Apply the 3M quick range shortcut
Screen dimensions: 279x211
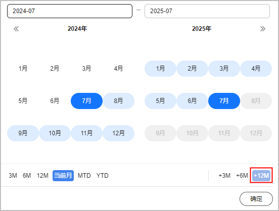(x=13, y=176)
